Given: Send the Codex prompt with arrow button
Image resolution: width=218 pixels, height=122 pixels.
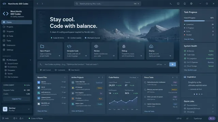Looking at the screenshot, I should tap(173, 64).
